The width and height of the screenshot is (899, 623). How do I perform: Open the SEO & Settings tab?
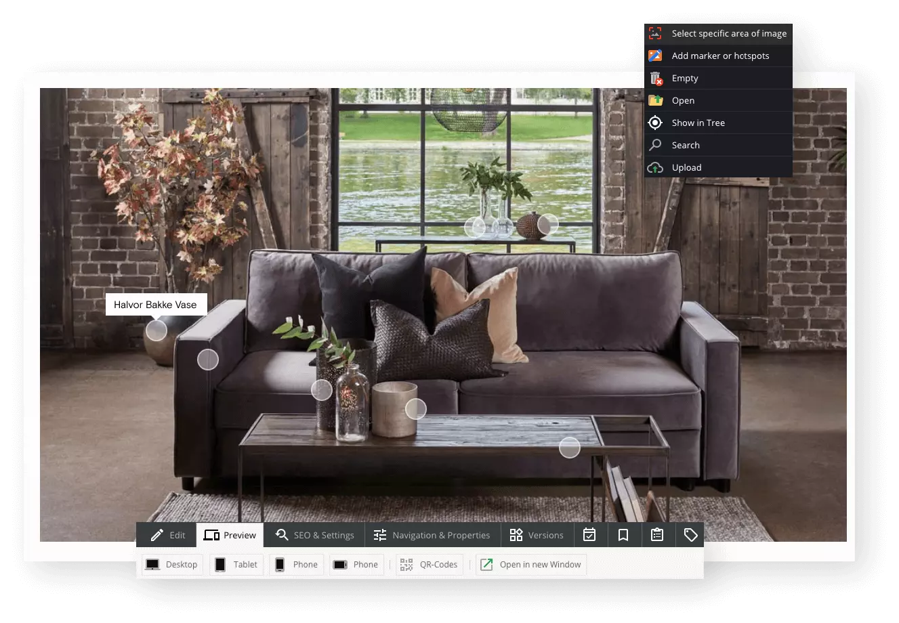pos(314,535)
